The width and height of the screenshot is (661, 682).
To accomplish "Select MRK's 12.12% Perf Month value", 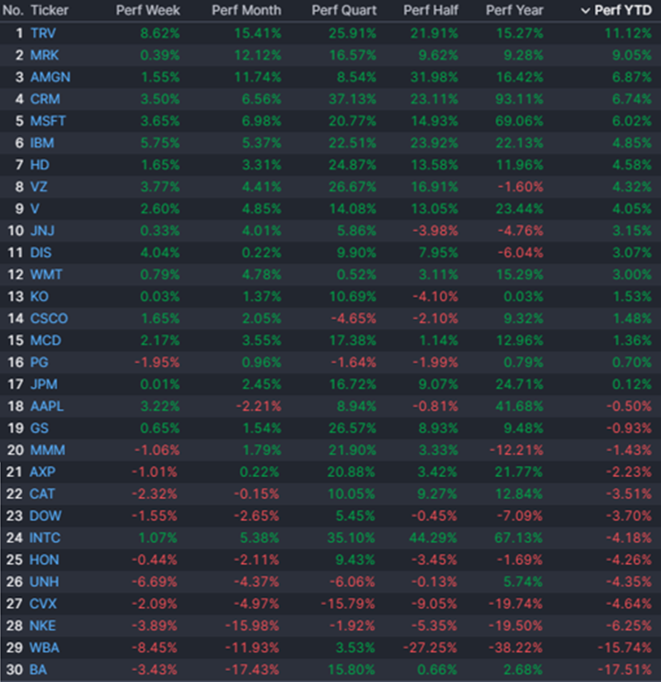I will [258, 55].
